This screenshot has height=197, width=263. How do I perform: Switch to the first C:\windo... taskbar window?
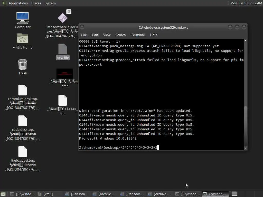[x=22, y=194]
